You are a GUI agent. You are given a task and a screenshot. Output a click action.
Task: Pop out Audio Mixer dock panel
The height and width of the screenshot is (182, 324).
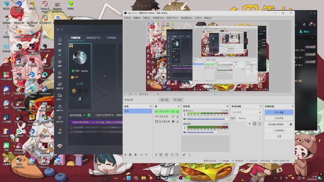pyautogui.click(x=227, y=106)
